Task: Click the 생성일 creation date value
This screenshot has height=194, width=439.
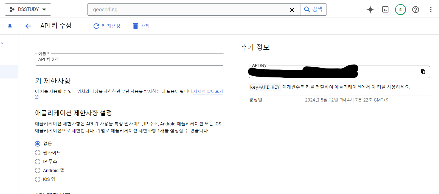Action: click(347, 100)
